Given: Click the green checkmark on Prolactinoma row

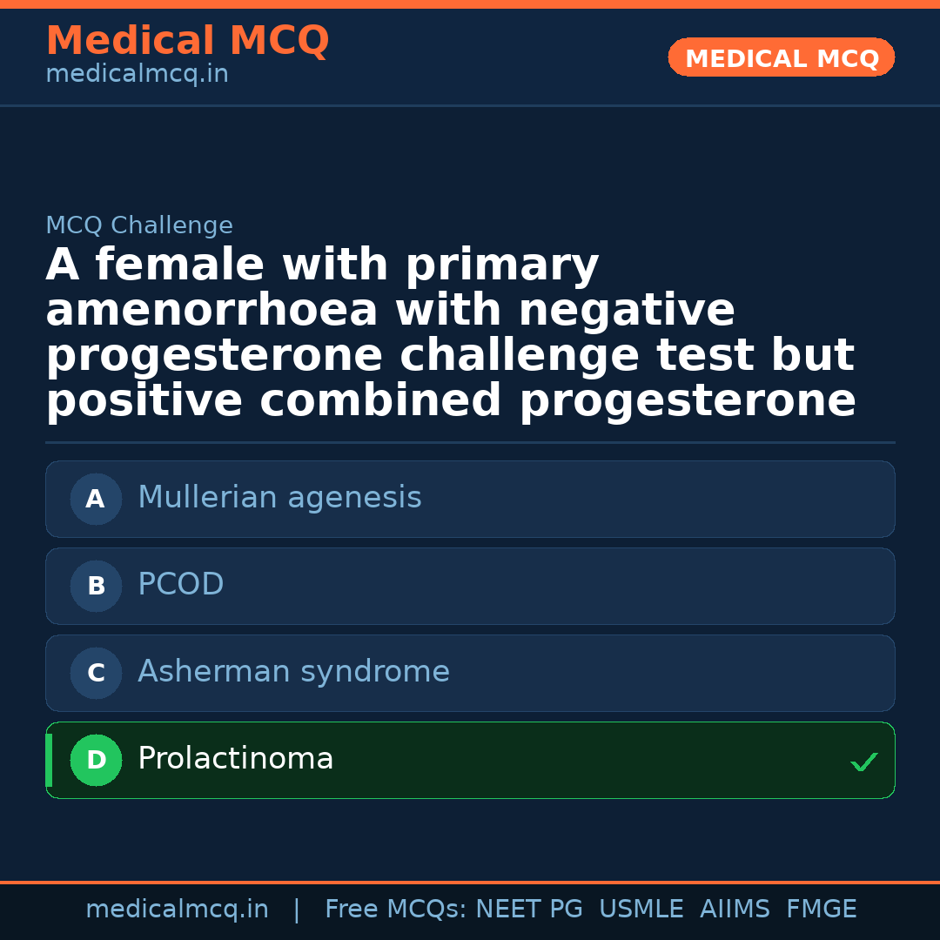Looking at the screenshot, I should tap(863, 762).
